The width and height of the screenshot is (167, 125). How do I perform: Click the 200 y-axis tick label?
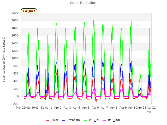click(x=16, y=89)
